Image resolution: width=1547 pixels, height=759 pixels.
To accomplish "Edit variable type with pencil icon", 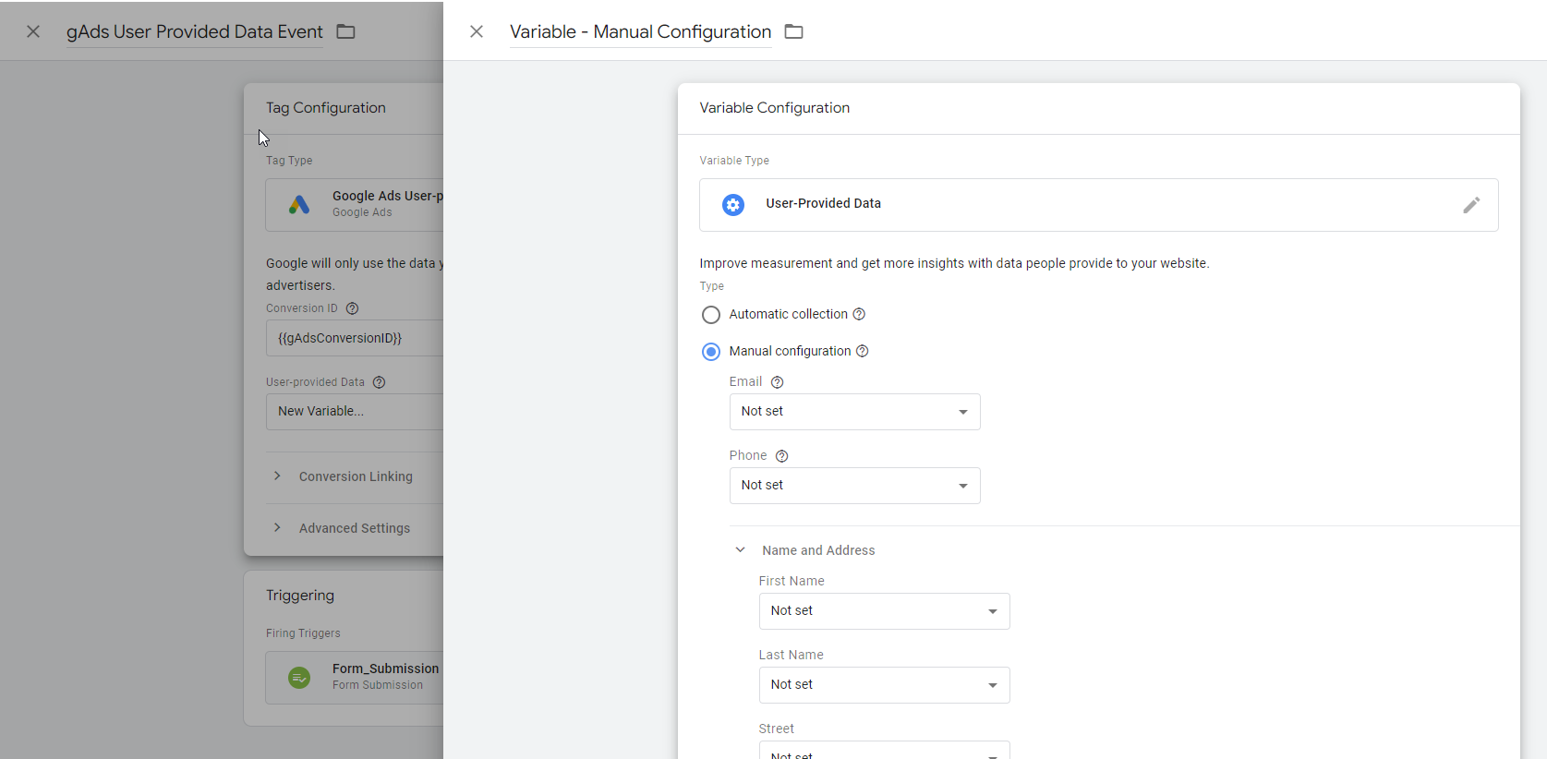I will (x=1471, y=205).
